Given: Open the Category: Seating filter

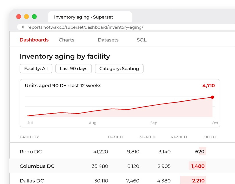Looking at the screenshot, I should click(119, 69).
